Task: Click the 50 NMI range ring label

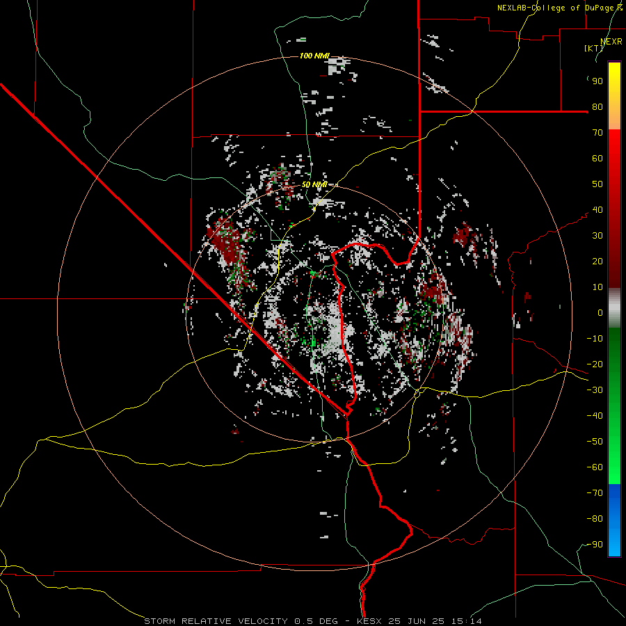Action: (314, 184)
